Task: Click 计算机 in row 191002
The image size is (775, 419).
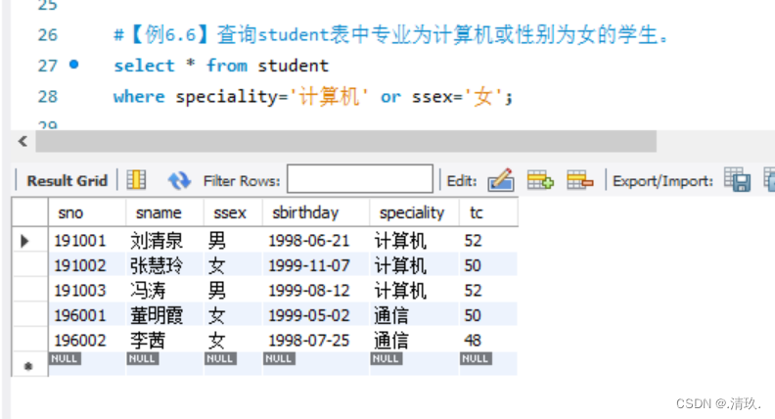Action: pyautogui.click(x=400, y=265)
